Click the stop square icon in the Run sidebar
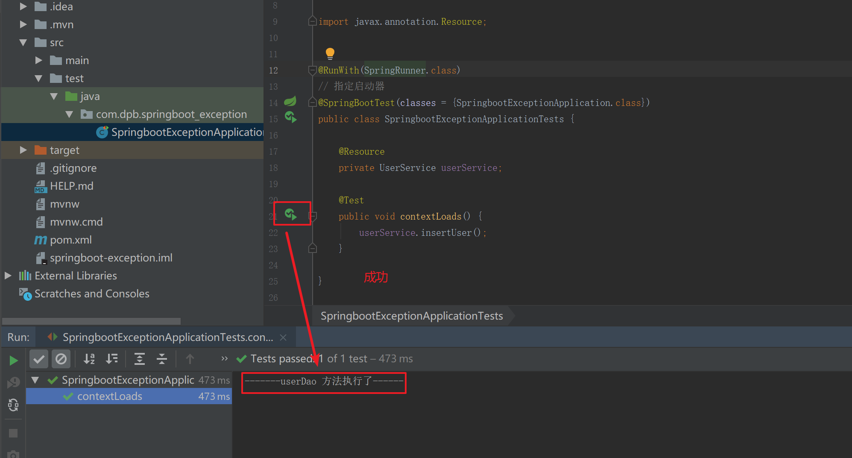The height and width of the screenshot is (458, 852). click(13, 433)
